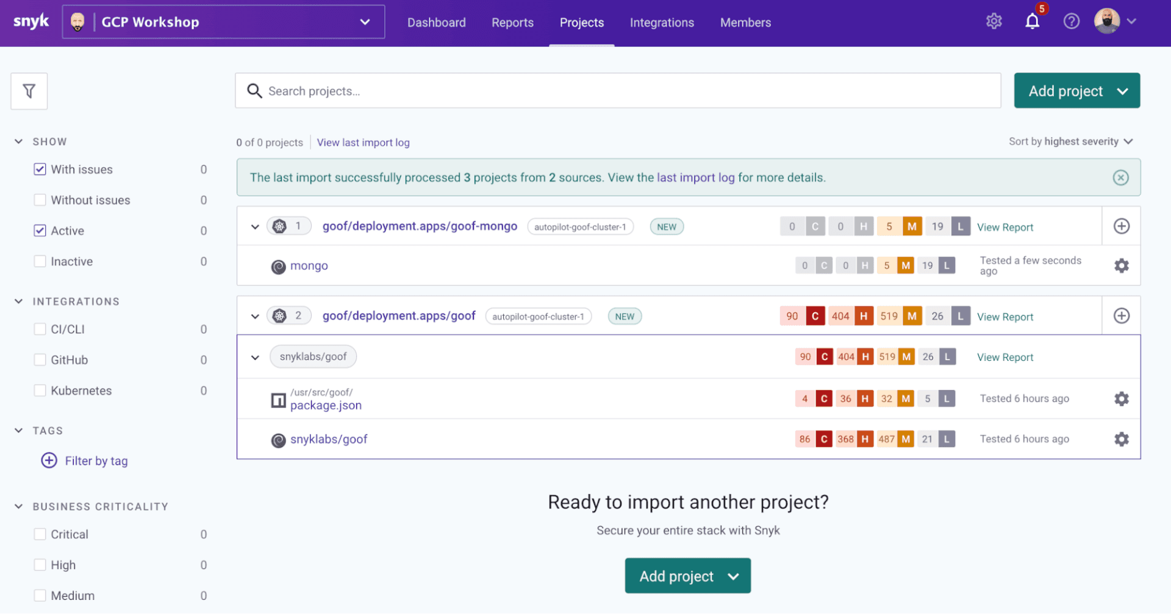
Task: Click View last import log link
Action: [363, 142]
